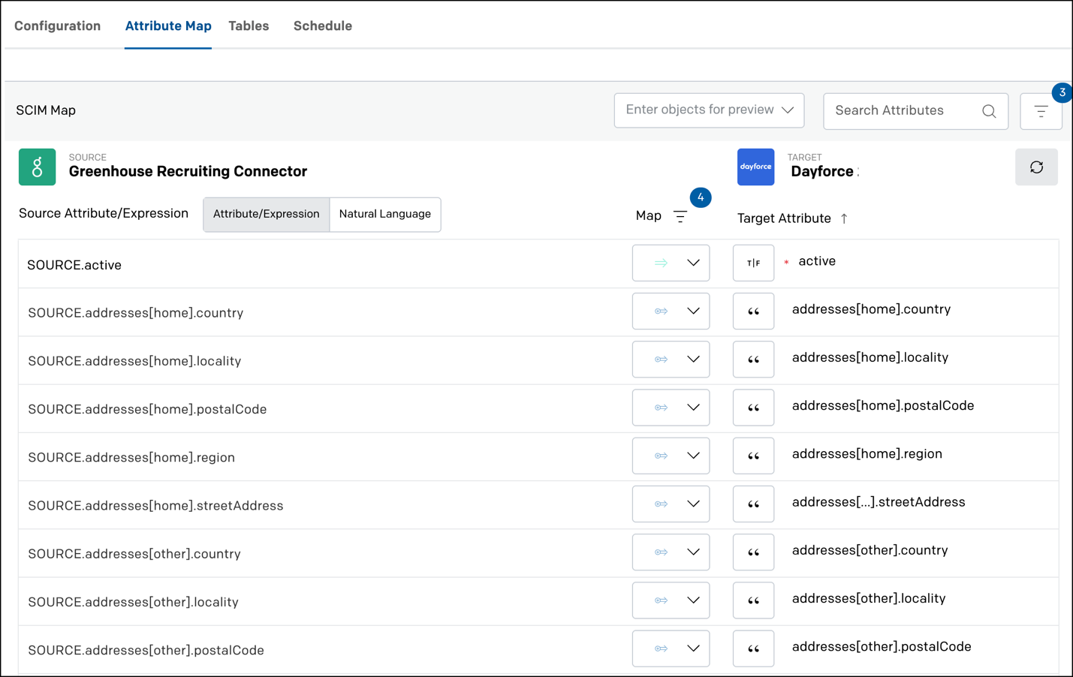Click string type icon for addresses[other].postalCode
This screenshot has height=677, width=1073.
pyautogui.click(x=753, y=648)
